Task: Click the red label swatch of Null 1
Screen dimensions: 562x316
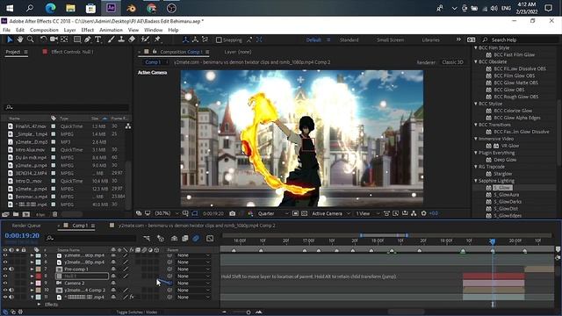Action: [39, 276]
